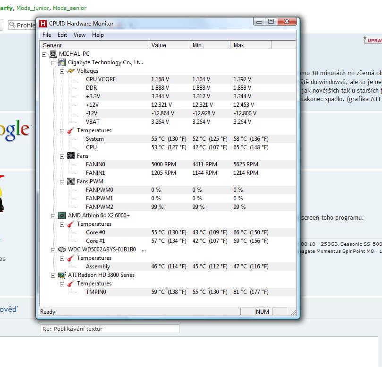Collapse the Fans branch

pyautogui.click(x=62, y=156)
